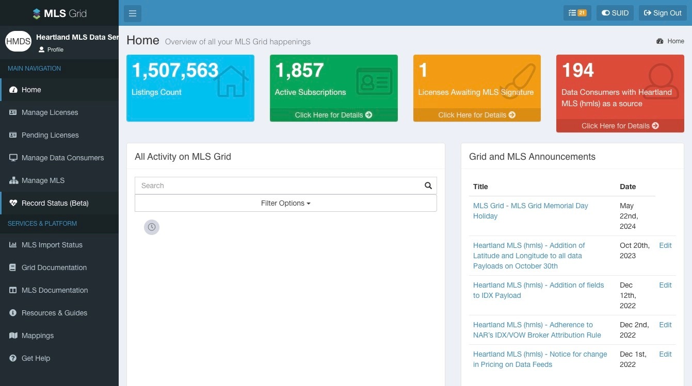Click Licenses Awaiting MLS Signature details link

pyautogui.click(x=477, y=115)
